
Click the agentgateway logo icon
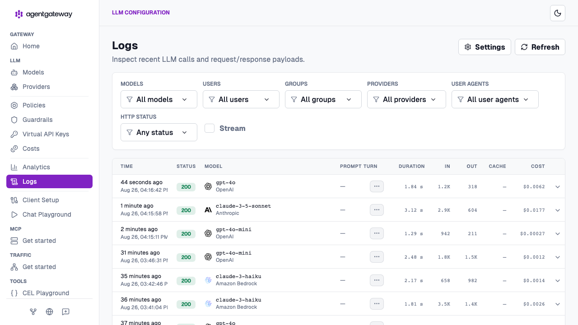[19, 14]
